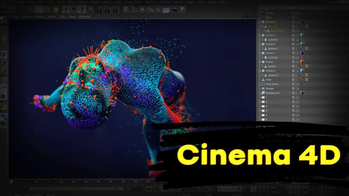The height and width of the screenshot is (196, 349).
Task: Toggle layer square for Cloner.5 row
Action: [293, 44]
